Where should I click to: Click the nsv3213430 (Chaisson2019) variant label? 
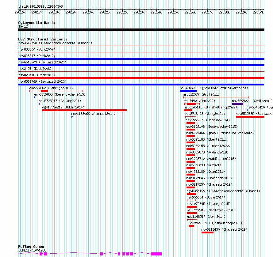coord(224,229)
